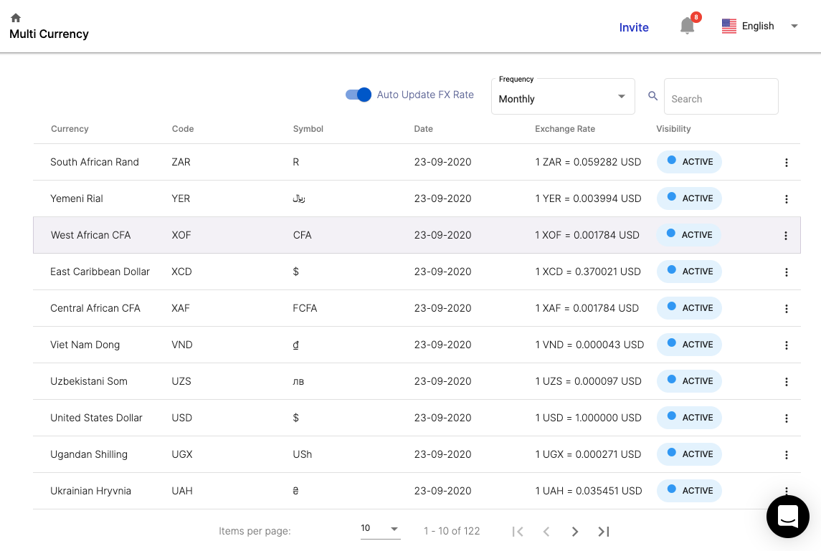Go to the next page
The height and width of the screenshot is (551, 821).
(575, 532)
